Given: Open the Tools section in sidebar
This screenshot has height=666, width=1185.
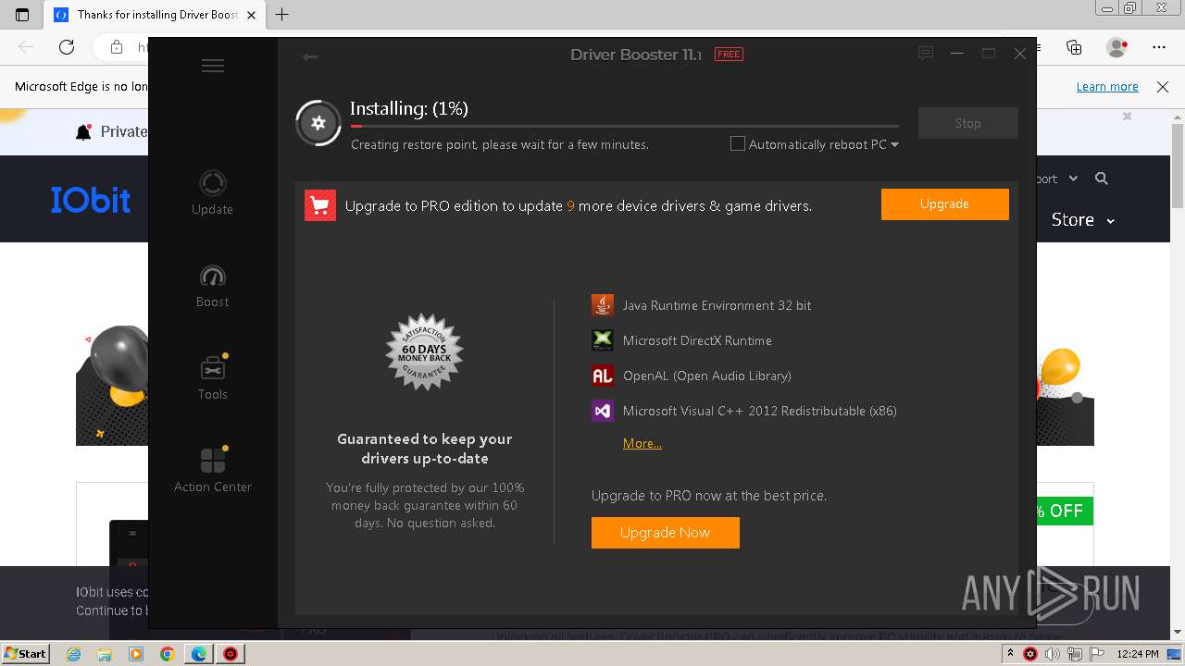Looking at the screenshot, I should (212, 377).
